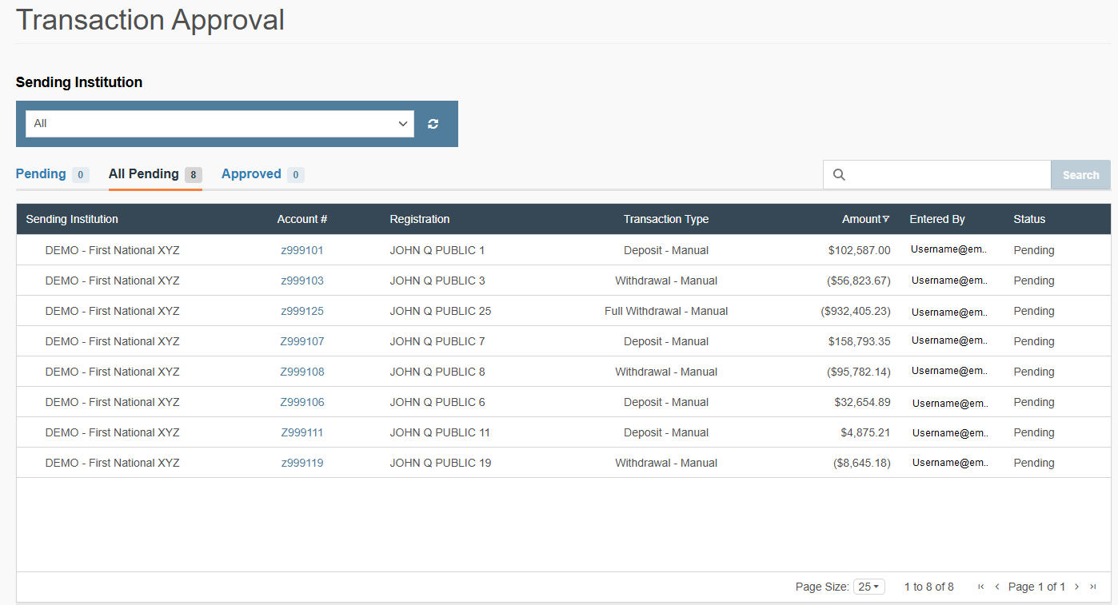Select the JOHN Q PUBLIC 25 registration cell
Image resolution: width=1118 pixels, height=605 pixels.
[441, 311]
